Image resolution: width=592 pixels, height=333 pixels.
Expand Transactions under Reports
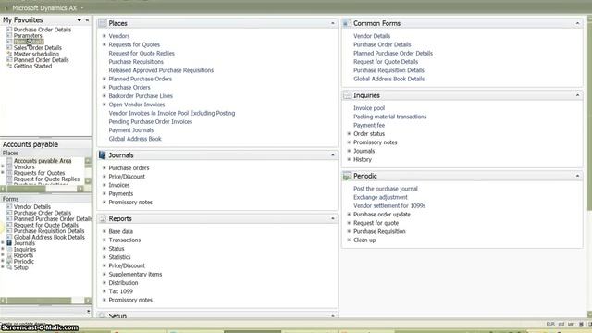pyautogui.click(x=105, y=240)
